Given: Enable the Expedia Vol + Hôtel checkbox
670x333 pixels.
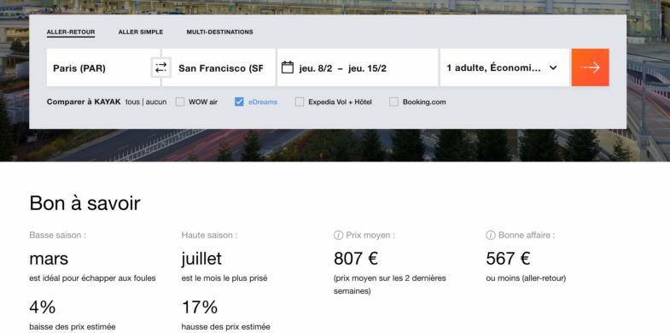Looking at the screenshot, I should [300, 102].
